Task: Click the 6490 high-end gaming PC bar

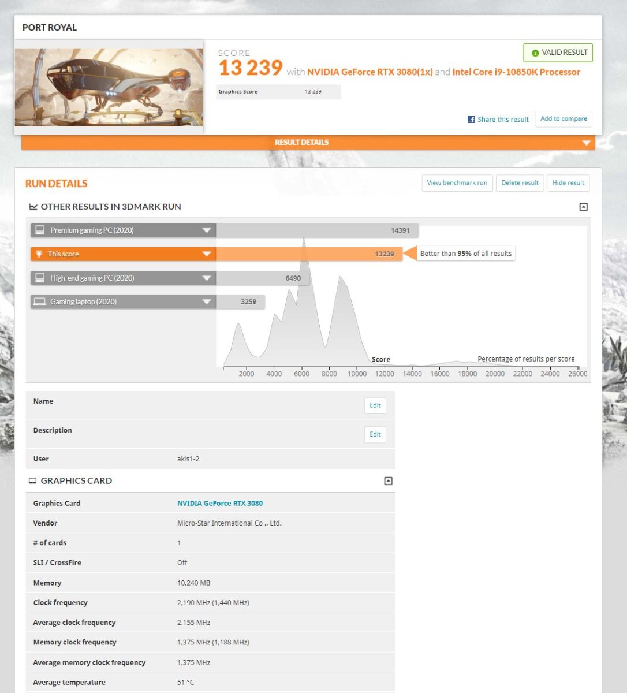Action: pyautogui.click(x=263, y=278)
